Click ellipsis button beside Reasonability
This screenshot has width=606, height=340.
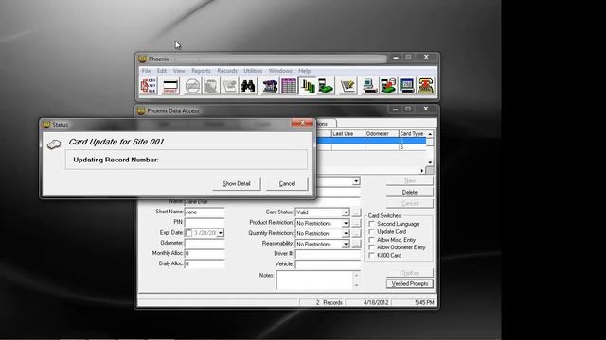[356, 244]
